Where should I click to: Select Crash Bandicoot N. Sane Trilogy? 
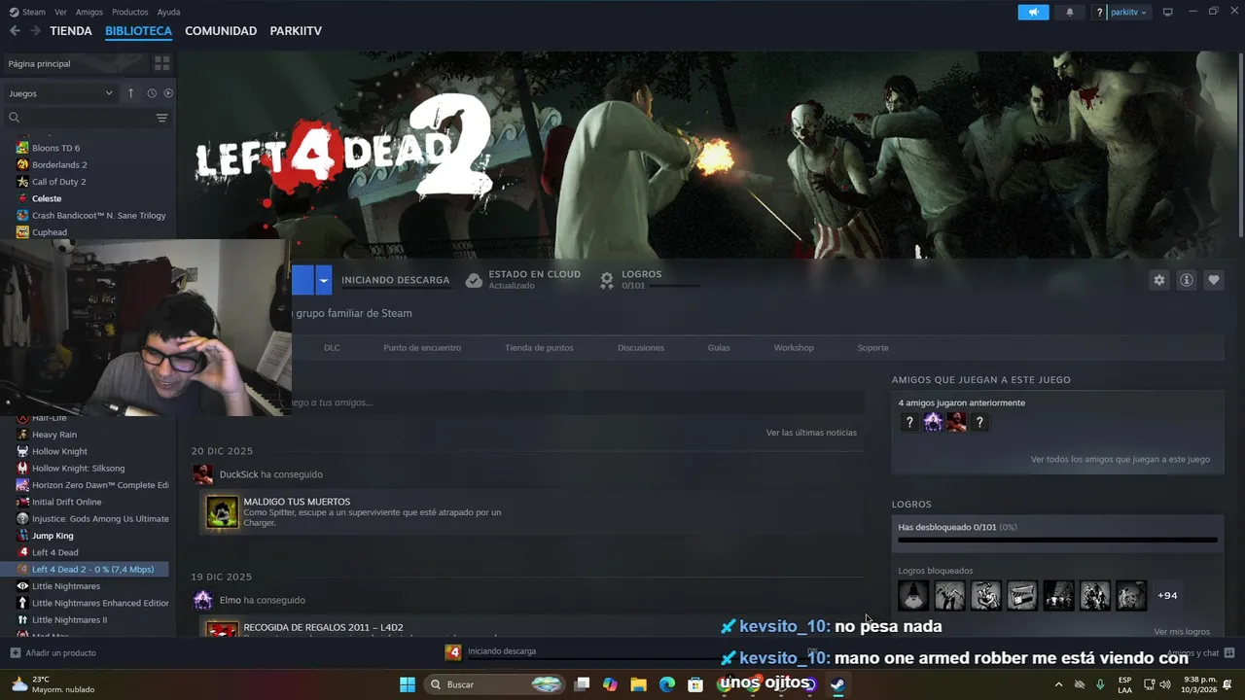(98, 215)
